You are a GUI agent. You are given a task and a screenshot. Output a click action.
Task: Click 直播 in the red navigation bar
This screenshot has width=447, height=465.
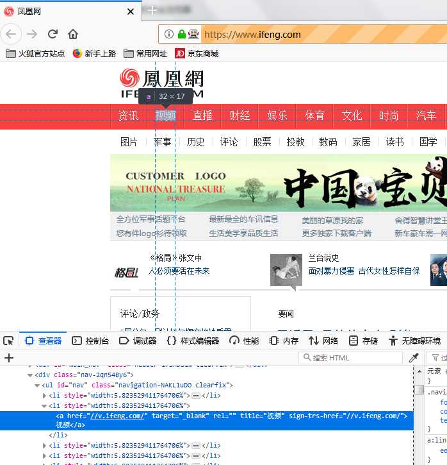202,115
